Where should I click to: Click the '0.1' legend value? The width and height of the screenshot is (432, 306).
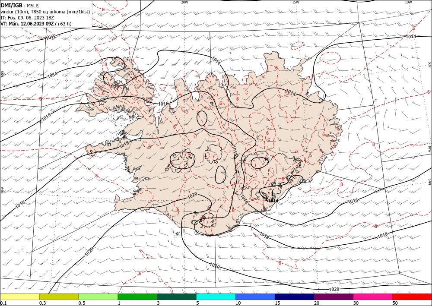(x=3, y=303)
